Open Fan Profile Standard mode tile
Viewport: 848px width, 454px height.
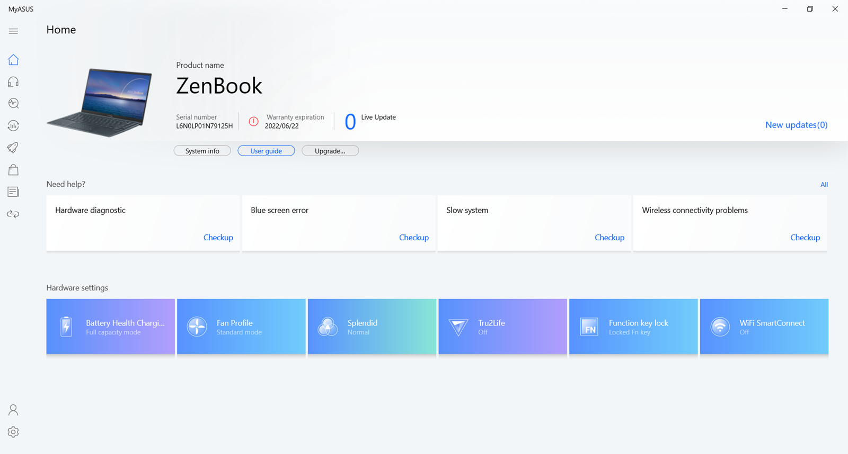click(241, 326)
